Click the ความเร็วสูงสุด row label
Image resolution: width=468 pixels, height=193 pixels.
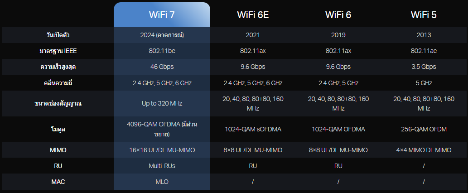click(x=58, y=67)
